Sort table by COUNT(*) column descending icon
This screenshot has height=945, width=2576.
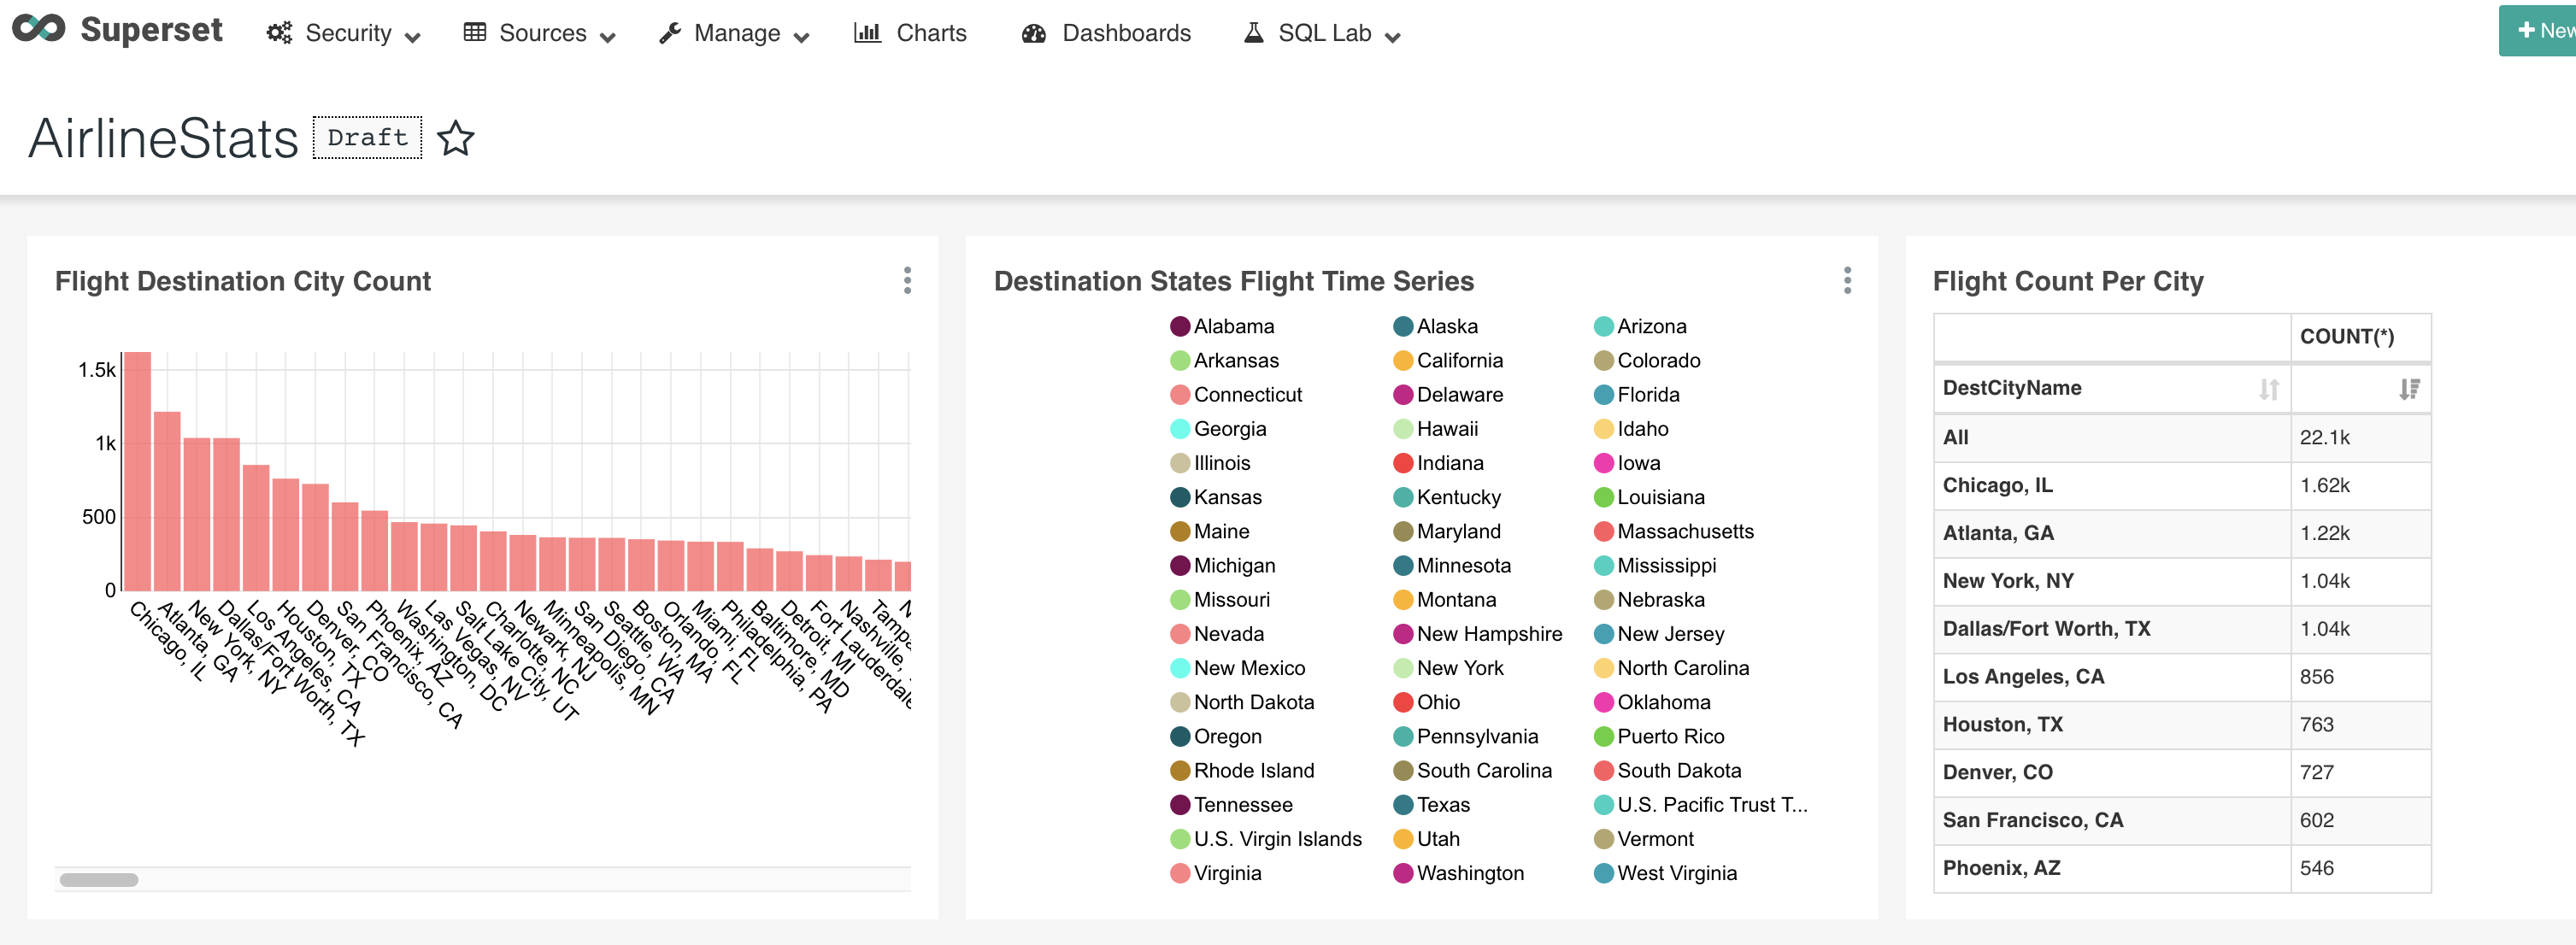(x=2409, y=389)
